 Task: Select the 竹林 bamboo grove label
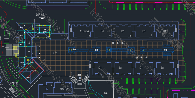(x=106, y=93)
